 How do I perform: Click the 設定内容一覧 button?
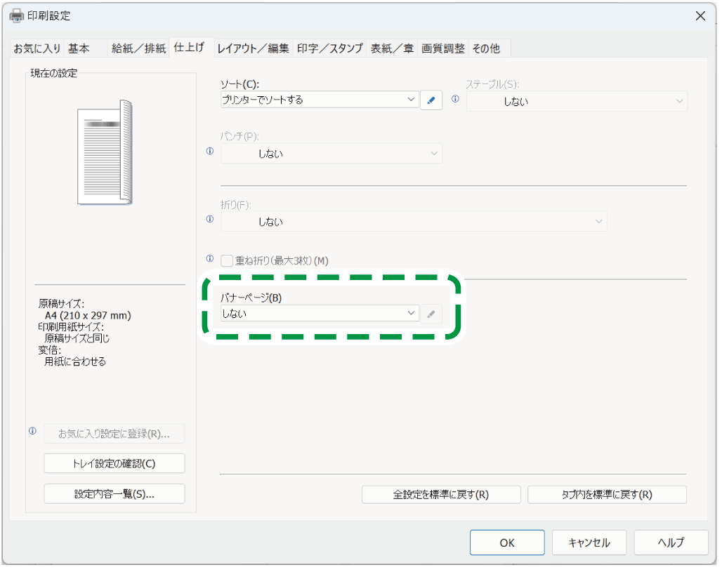pyautogui.click(x=114, y=493)
